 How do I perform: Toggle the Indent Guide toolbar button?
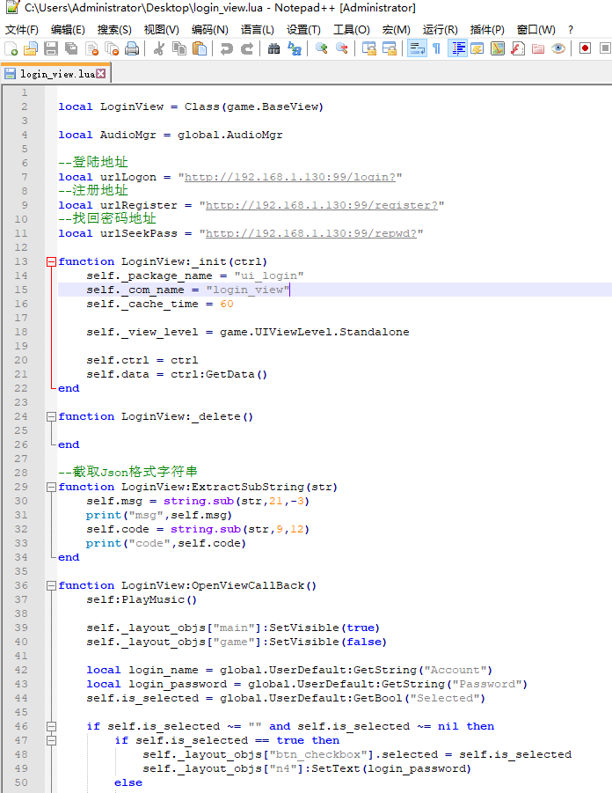(x=457, y=48)
